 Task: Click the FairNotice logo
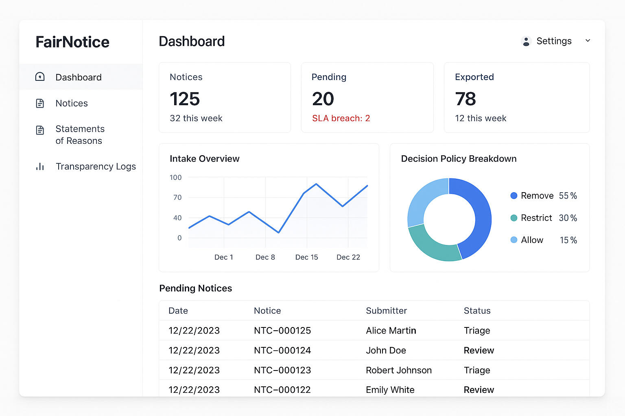coord(72,42)
